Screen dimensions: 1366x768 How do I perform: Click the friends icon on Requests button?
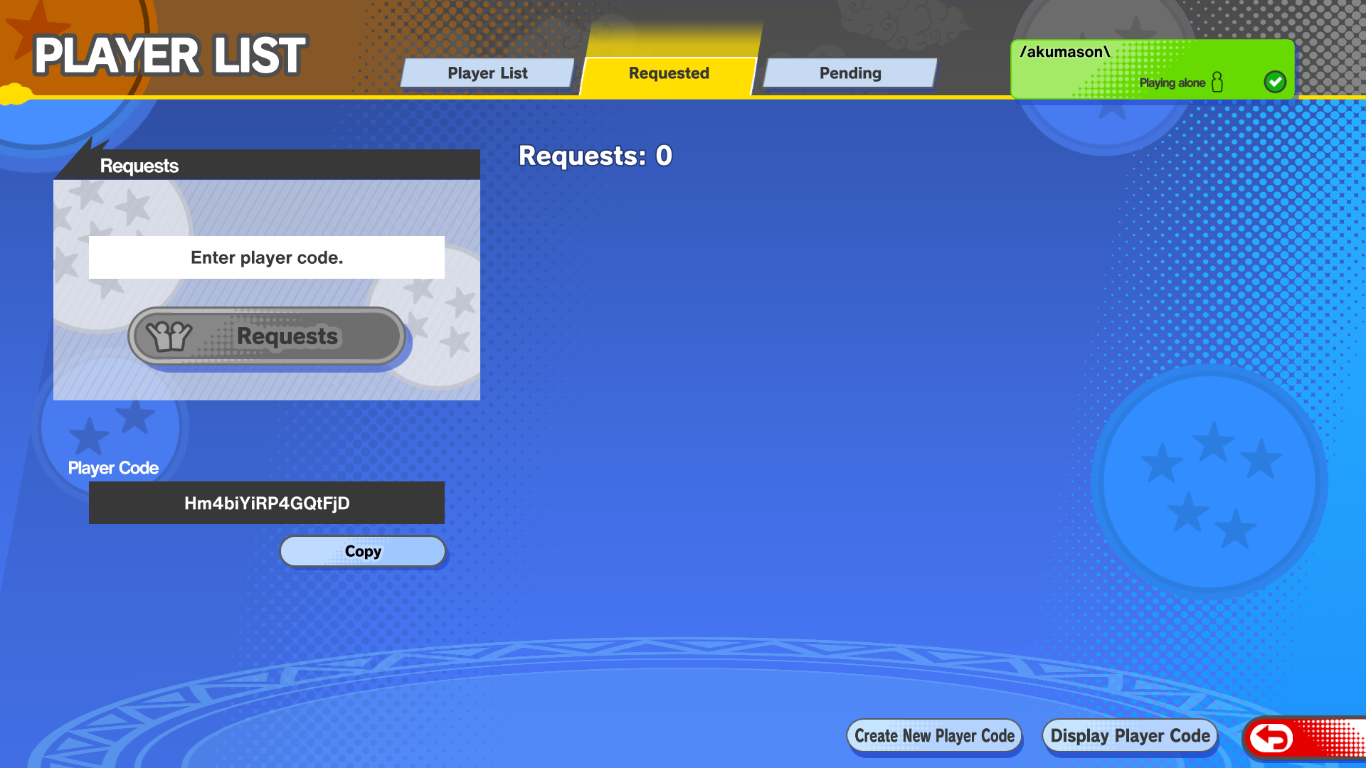pyautogui.click(x=169, y=336)
